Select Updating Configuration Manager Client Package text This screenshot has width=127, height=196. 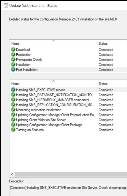coord(49,125)
